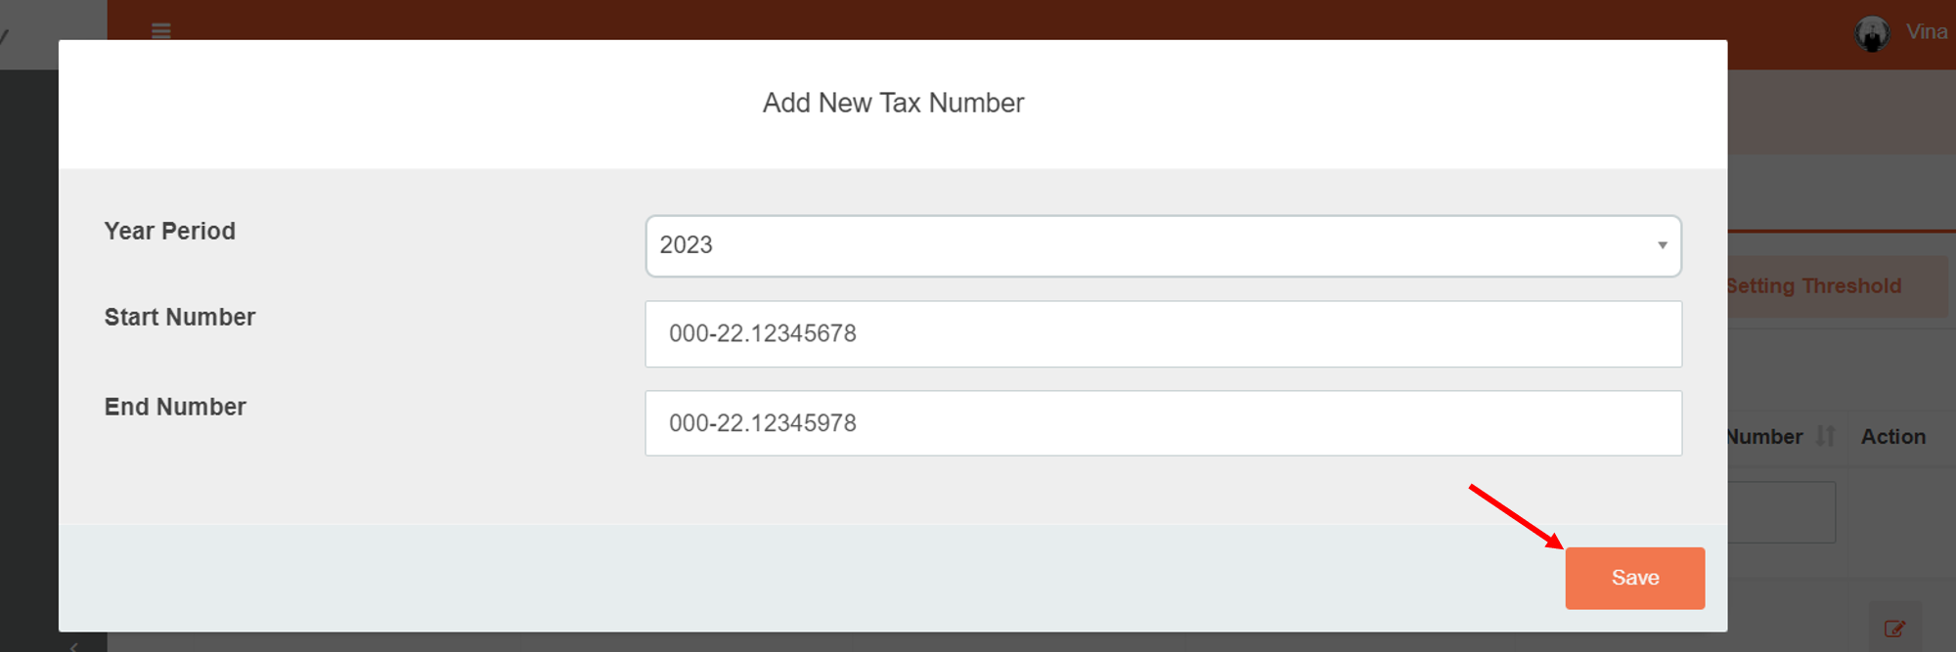Open the Year Period dropdown showing 2023
Image resolution: width=1956 pixels, height=652 pixels.
(x=1154, y=245)
